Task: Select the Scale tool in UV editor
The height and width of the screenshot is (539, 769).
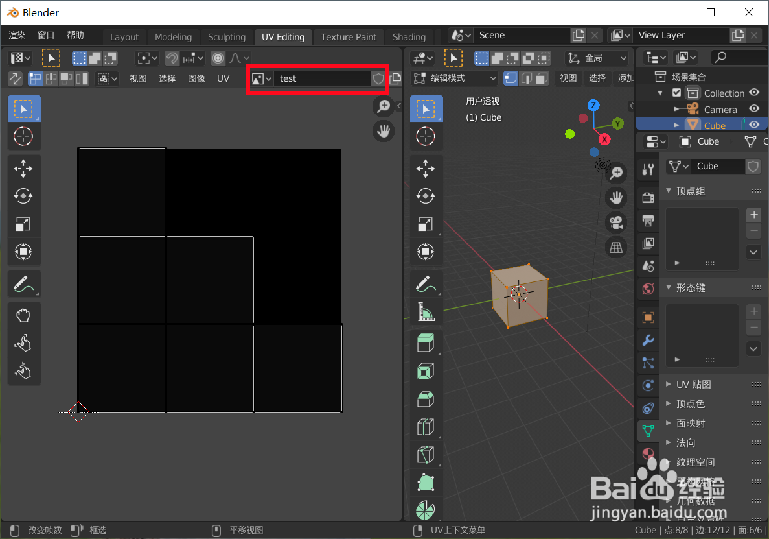Action: [23, 224]
